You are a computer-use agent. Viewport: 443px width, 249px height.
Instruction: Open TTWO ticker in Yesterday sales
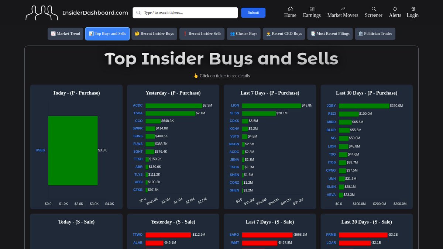click(x=137, y=235)
